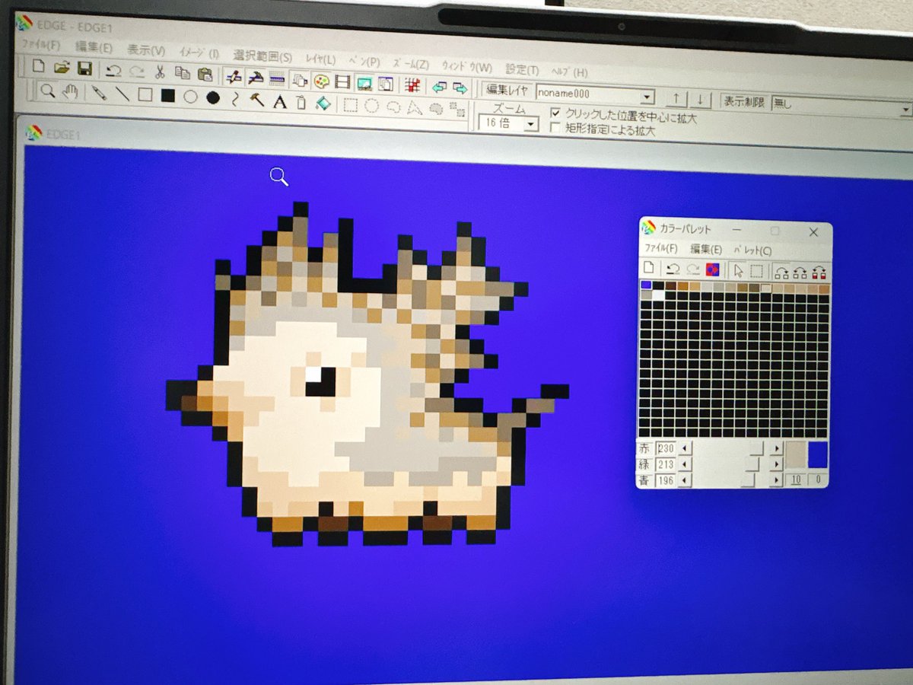Open the ズーム 16倍 zoom dropdown
Screen dimensions: 913x685
pyautogui.click(x=533, y=123)
